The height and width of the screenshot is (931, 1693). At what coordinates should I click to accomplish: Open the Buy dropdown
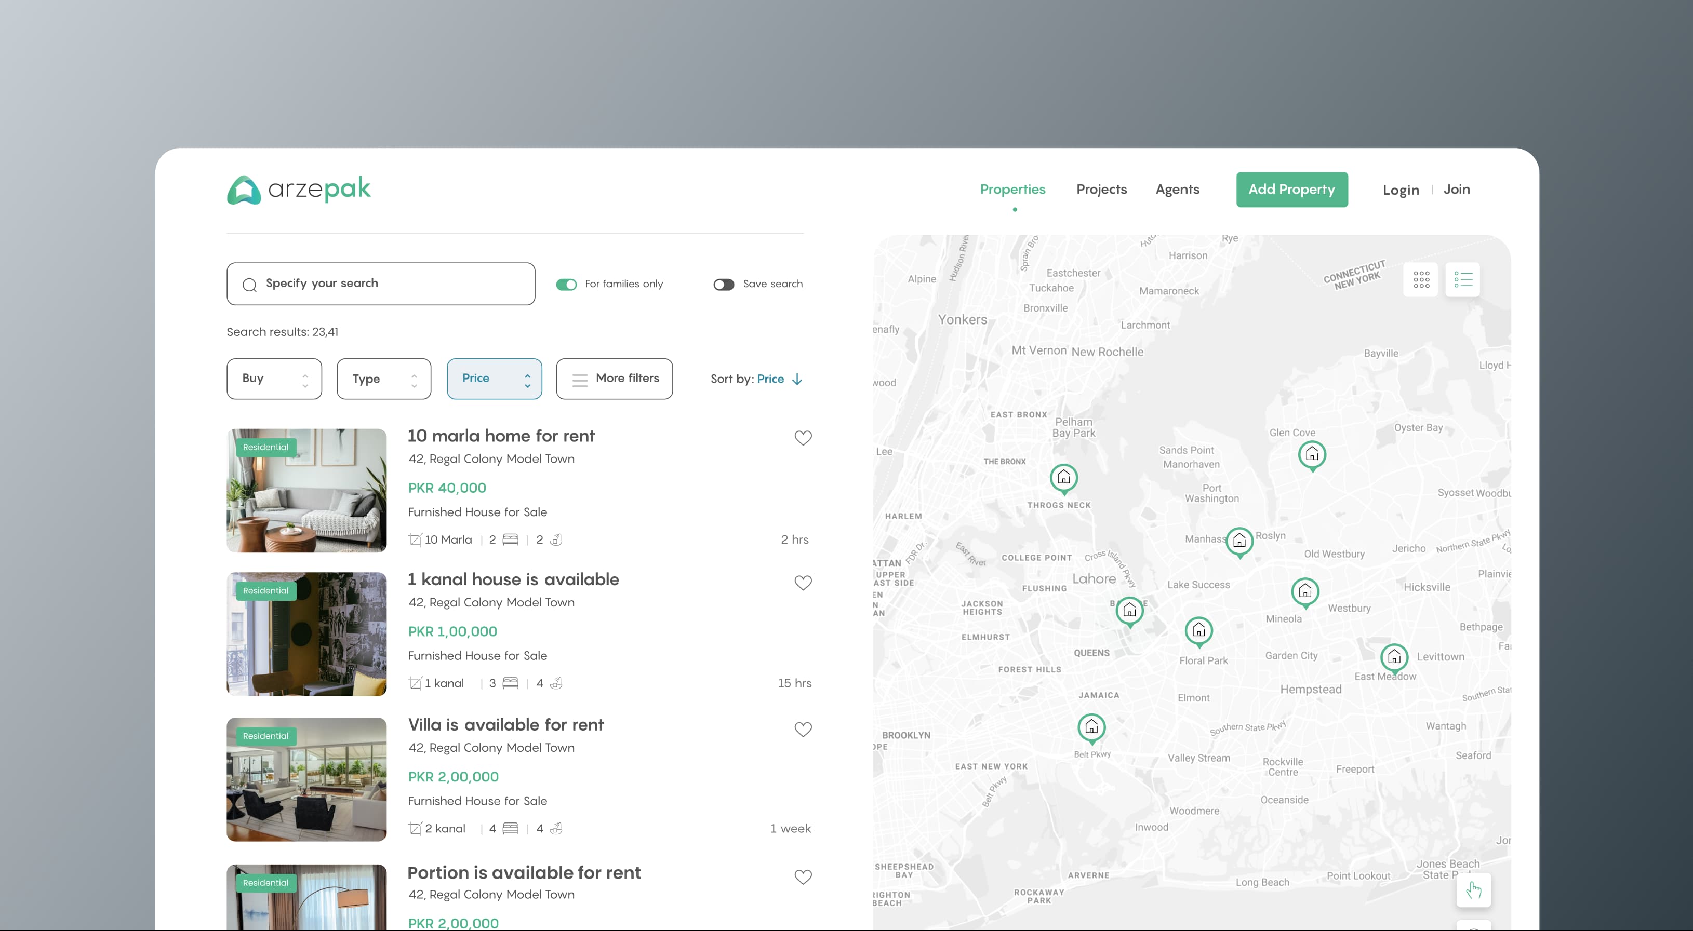[x=274, y=379]
